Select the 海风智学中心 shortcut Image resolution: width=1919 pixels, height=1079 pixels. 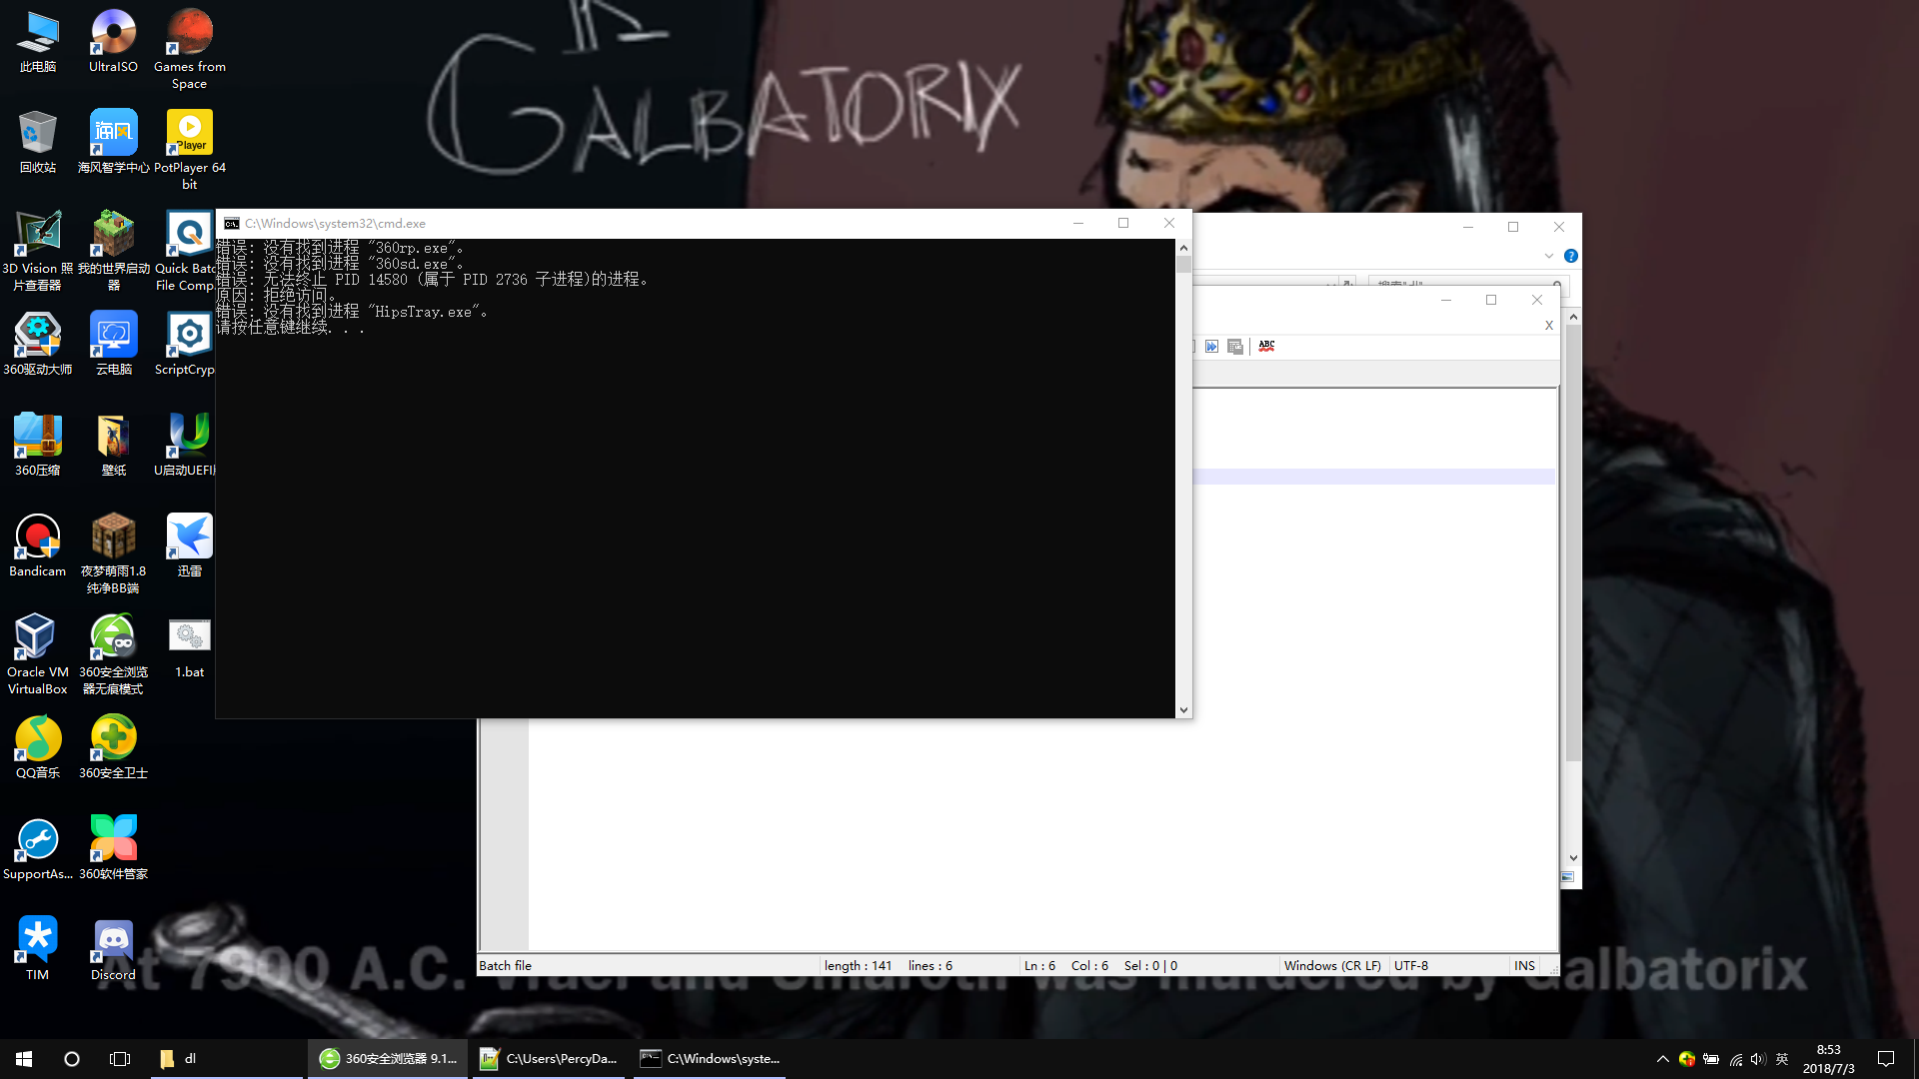tap(113, 142)
